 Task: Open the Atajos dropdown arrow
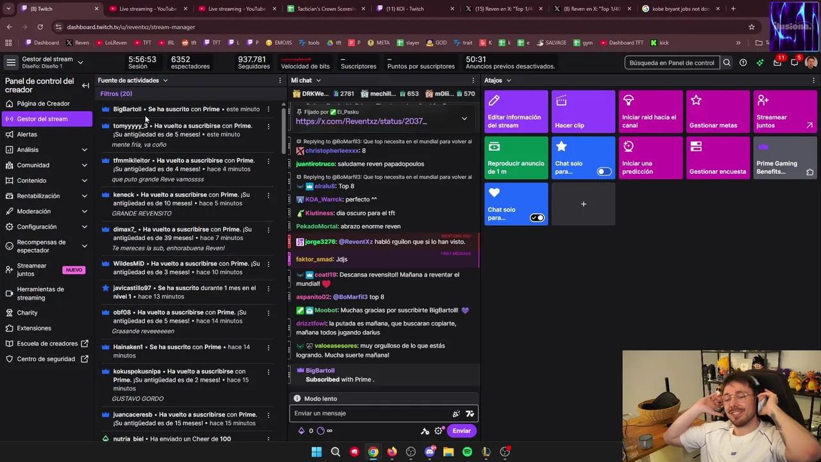(x=509, y=81)
